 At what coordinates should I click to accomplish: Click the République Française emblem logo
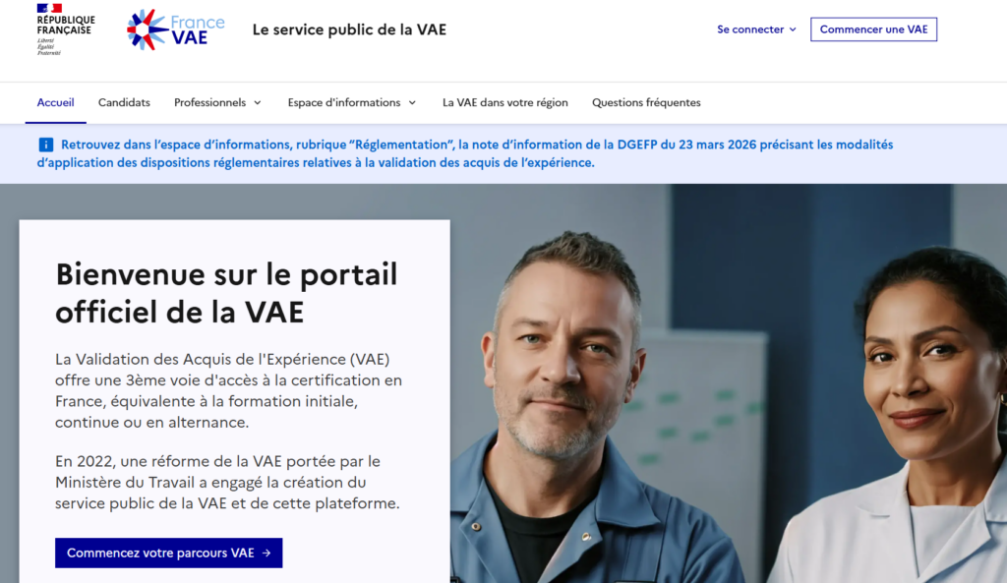point(66,29)
